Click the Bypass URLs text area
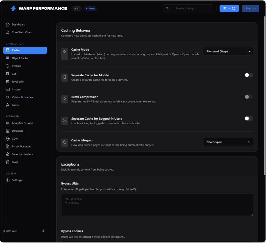The image size is (266, 243). 157,204
